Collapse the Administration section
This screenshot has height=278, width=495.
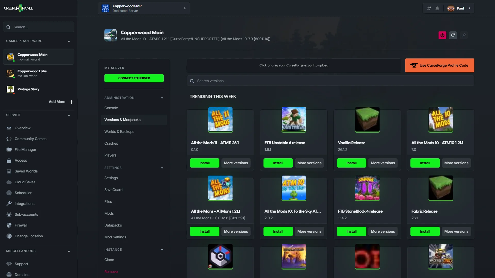162,98
